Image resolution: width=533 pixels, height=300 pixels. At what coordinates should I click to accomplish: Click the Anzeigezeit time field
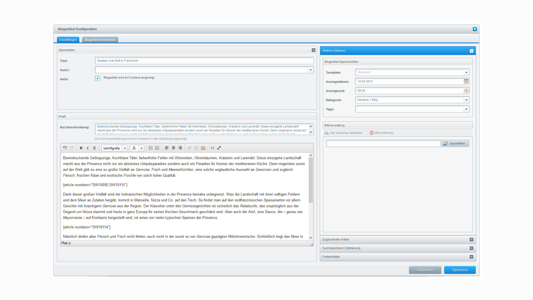[409, 91]
